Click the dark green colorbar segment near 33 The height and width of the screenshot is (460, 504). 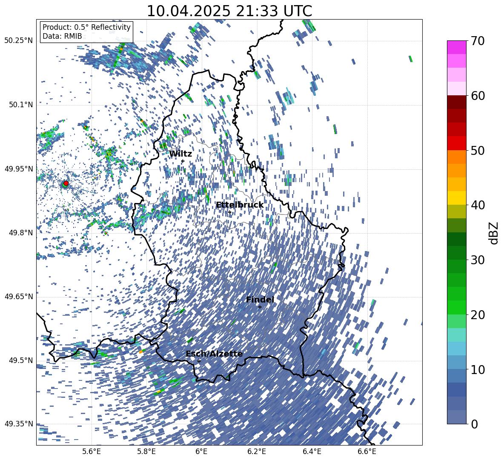pyautogui.click(x=456, y=239)
